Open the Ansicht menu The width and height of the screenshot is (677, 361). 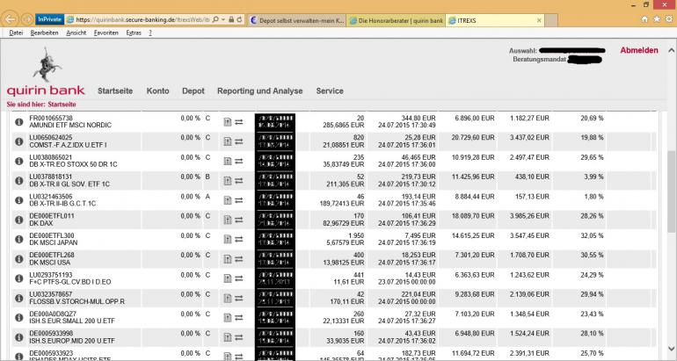tap(76, 32)
